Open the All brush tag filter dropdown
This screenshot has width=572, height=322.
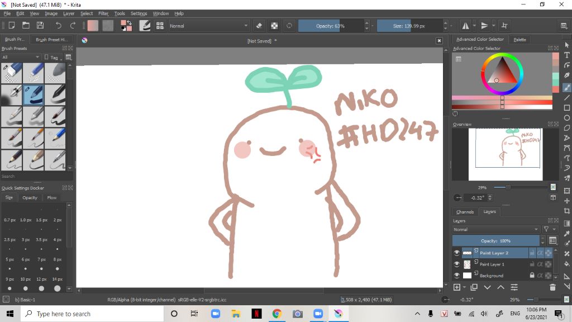[21, 58]
